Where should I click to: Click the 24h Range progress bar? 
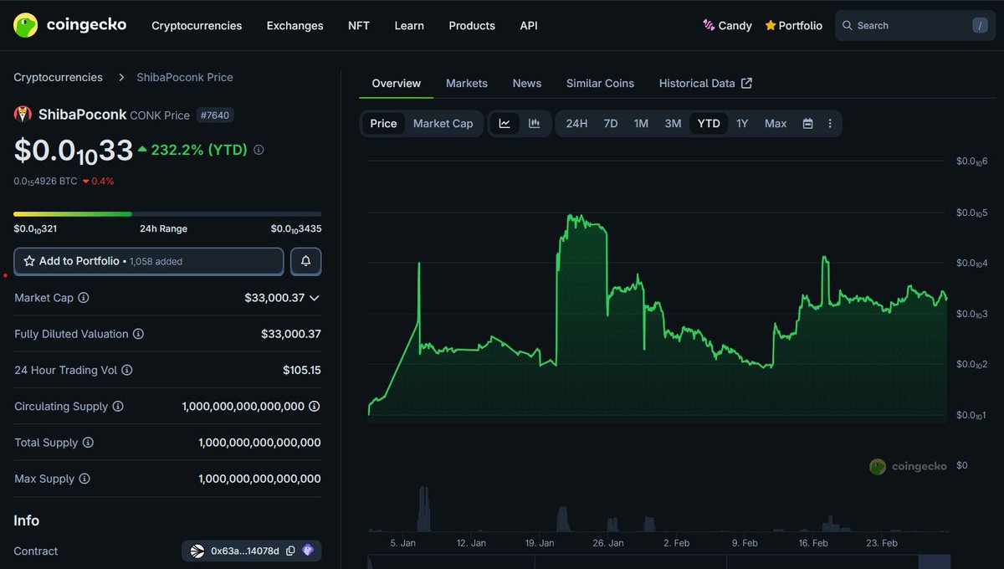[x=167, y=214]
